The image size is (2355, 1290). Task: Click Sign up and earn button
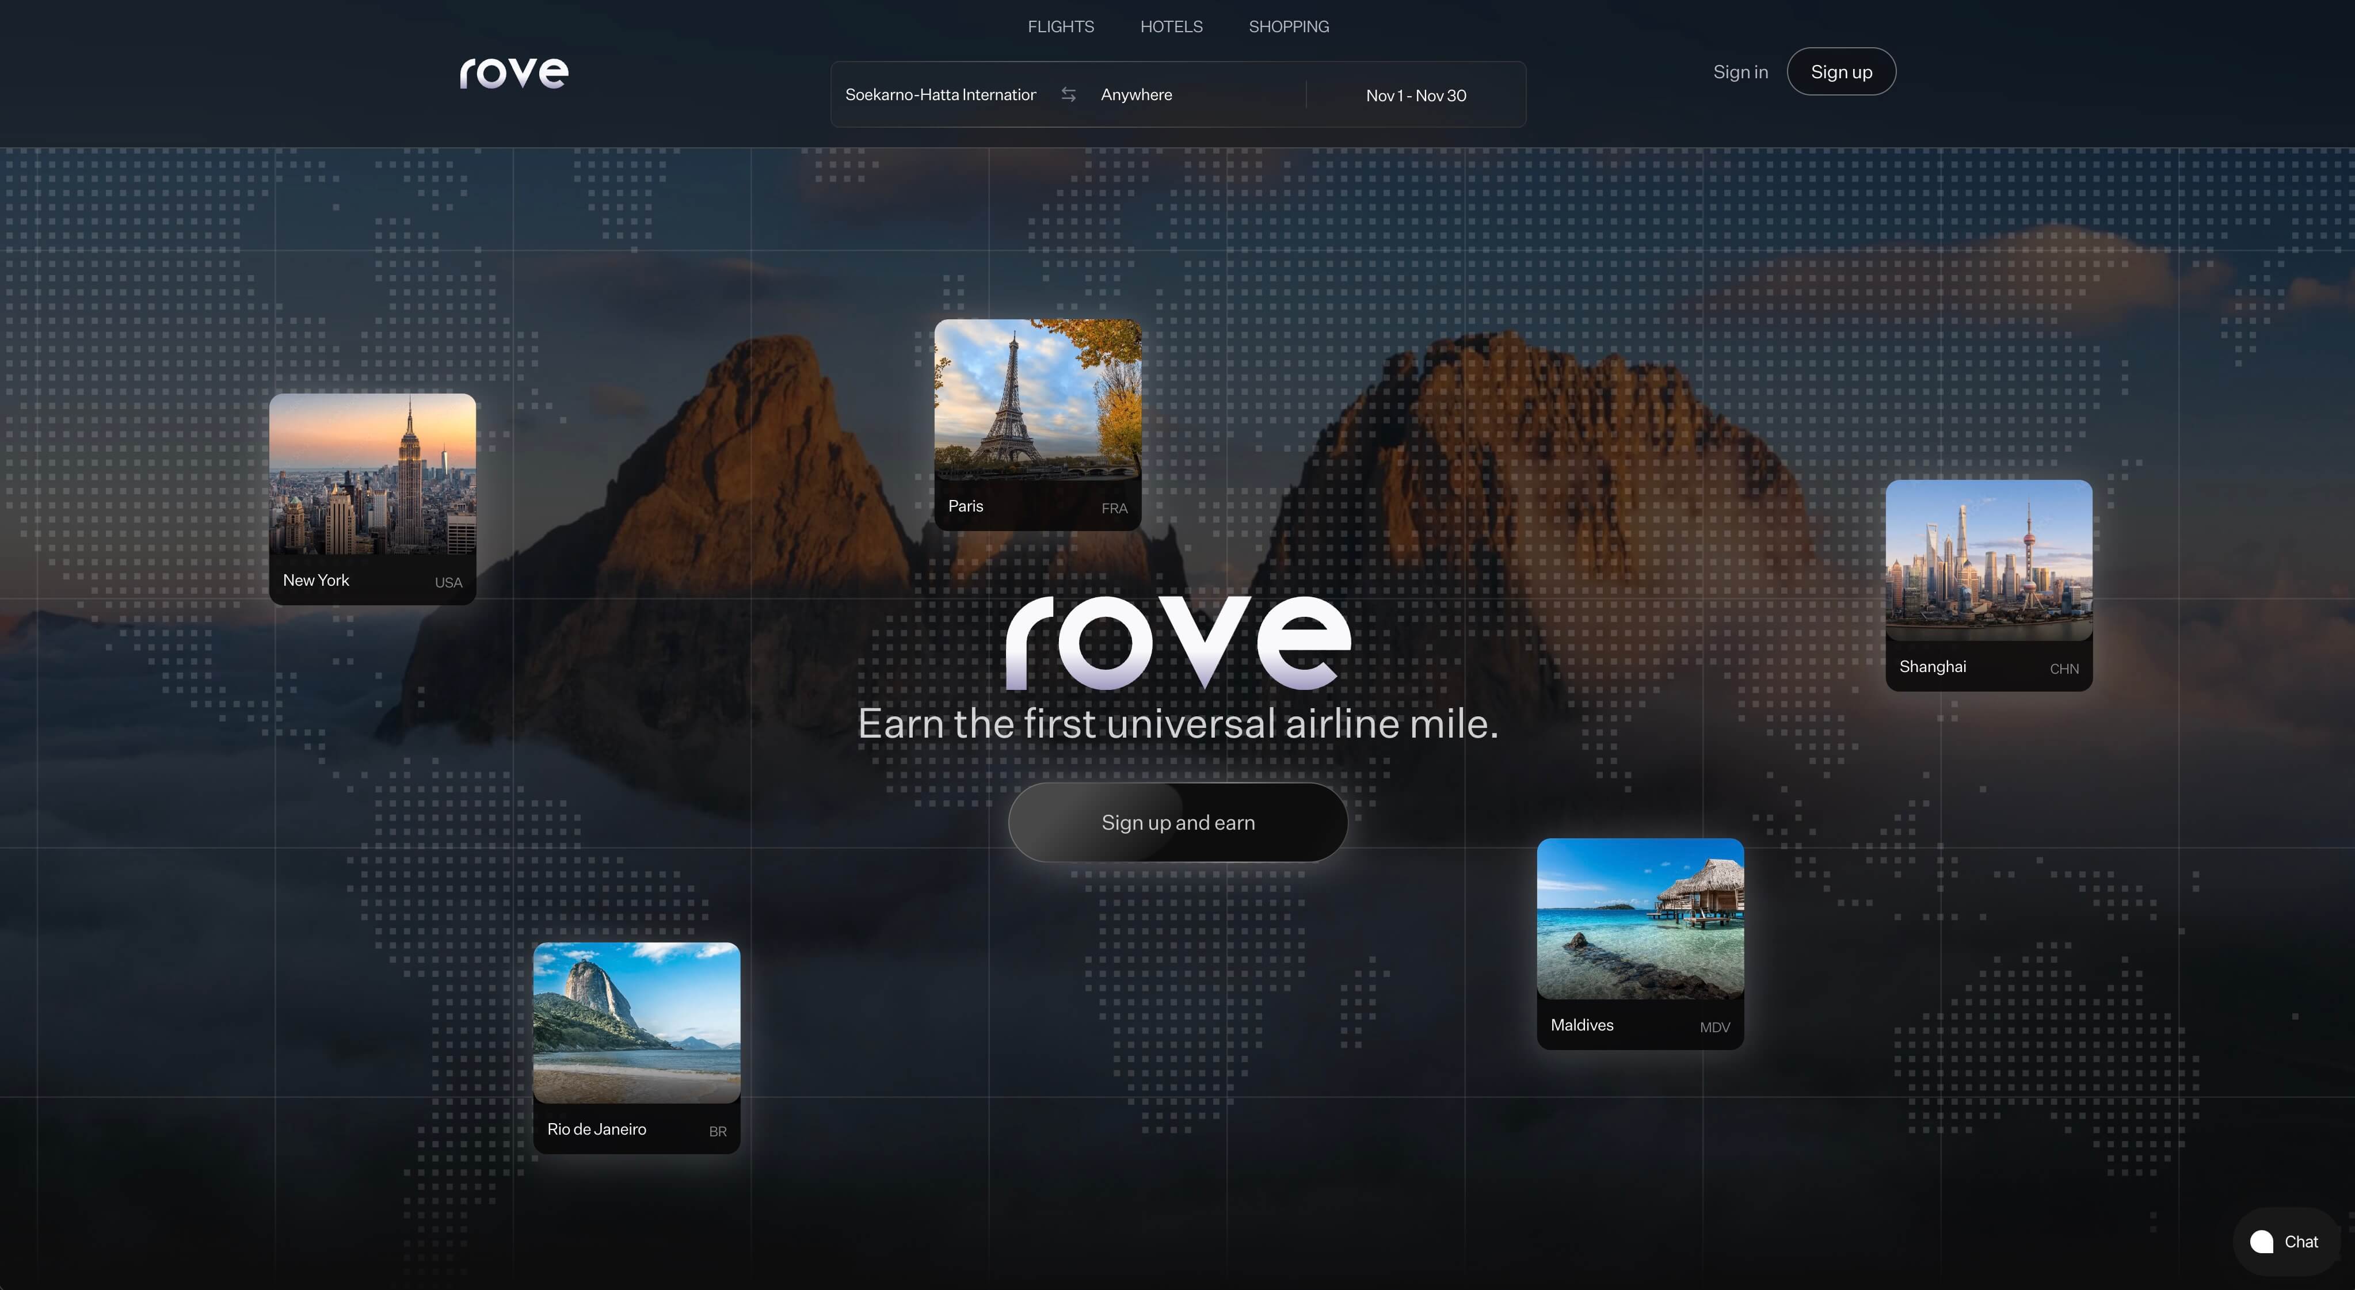(x=1177, y=822)
